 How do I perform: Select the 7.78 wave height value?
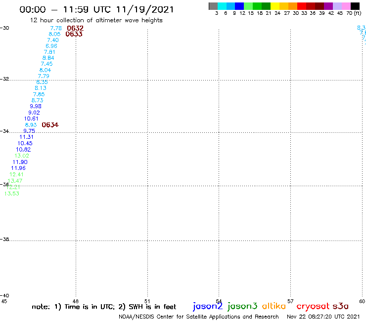pyautogui.click(x=56, y=28)
